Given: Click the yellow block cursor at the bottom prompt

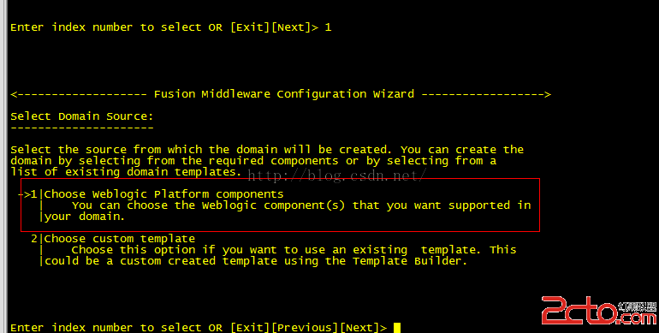Looking at the screenshot, I should [397, 328].
